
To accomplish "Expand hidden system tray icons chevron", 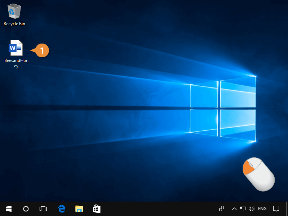I will click(234, 209).
